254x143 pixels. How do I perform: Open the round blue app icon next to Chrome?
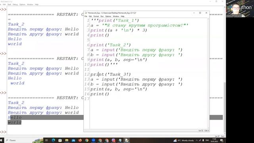94,140
